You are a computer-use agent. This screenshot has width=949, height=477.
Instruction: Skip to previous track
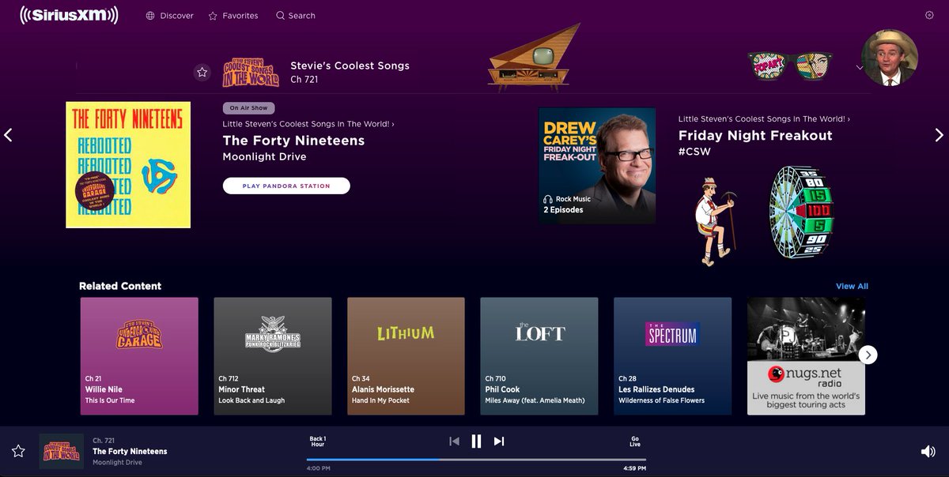pyautogui.click(x=454, y=441)
